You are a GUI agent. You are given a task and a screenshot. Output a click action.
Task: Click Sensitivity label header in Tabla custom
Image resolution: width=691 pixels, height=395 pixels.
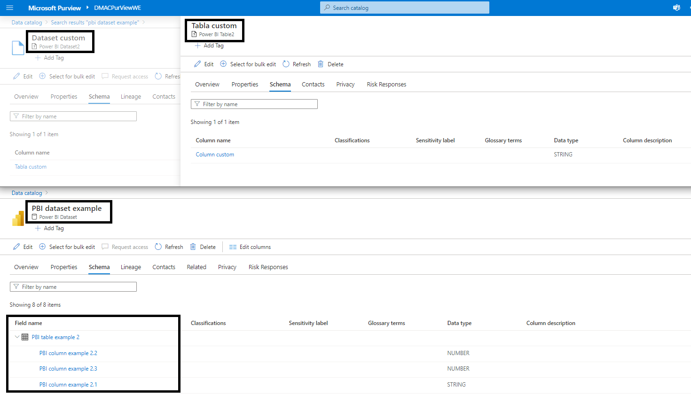pos(435,140)
